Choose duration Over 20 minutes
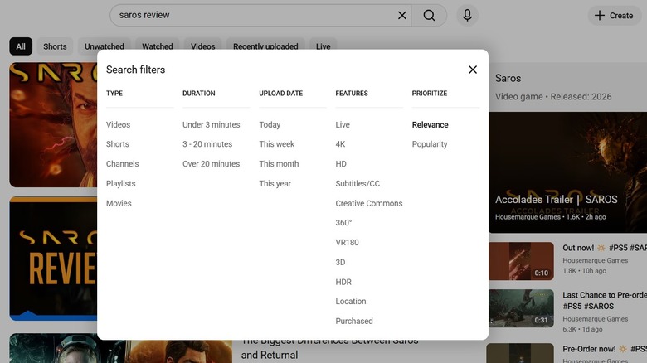 coord(212,164)
